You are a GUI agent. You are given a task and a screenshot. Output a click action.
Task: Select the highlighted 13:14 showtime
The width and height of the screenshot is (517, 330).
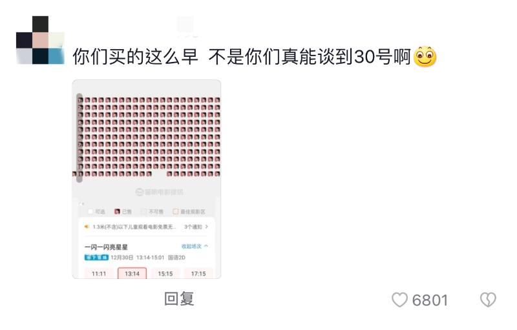(132, 273)
